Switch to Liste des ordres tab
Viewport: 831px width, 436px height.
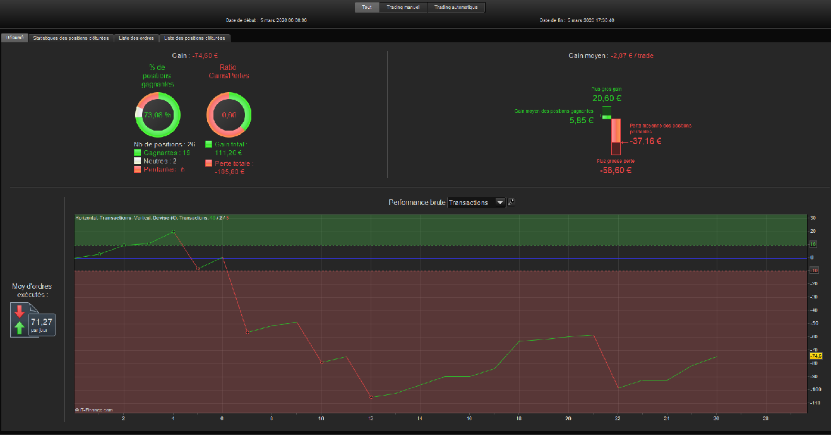[136, 38]
